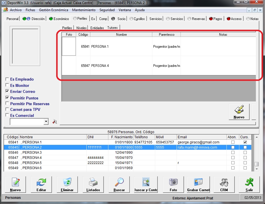Open the Seguridad menu
This screenshot has height=204, width=265.
[107, 10]
